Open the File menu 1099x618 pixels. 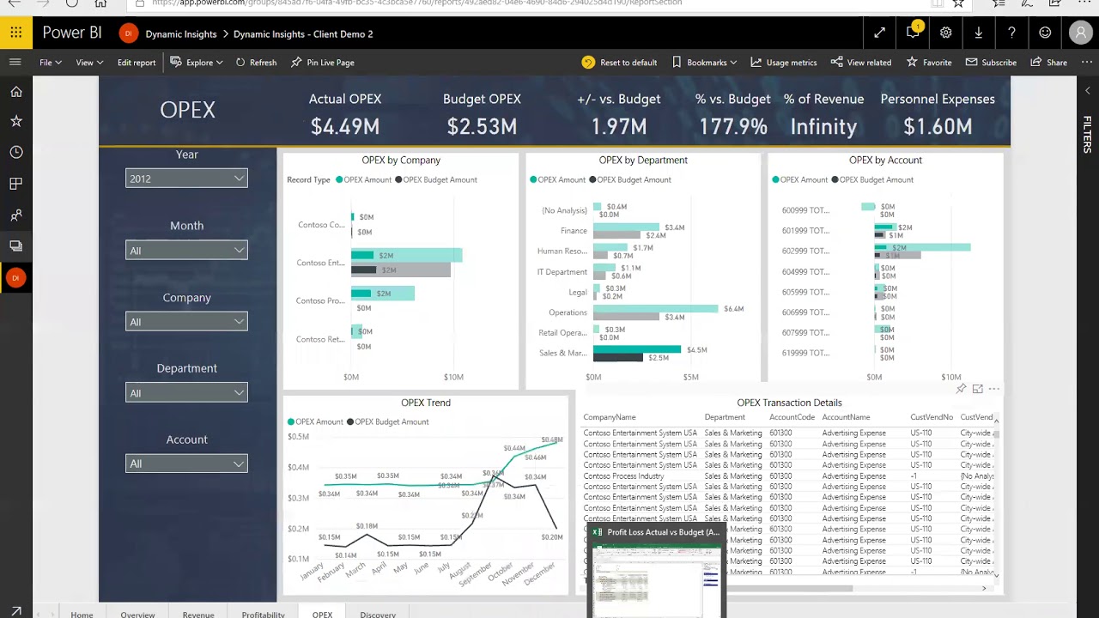51,63
